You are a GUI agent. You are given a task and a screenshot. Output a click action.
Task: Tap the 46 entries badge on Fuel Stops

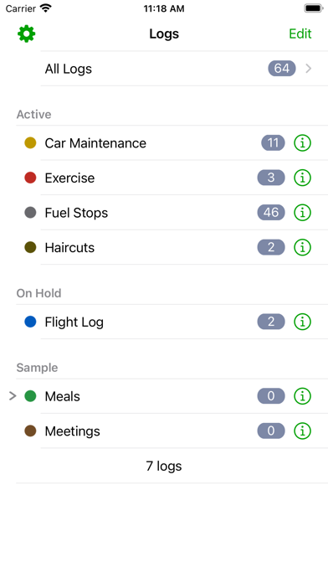click(271, 213)
